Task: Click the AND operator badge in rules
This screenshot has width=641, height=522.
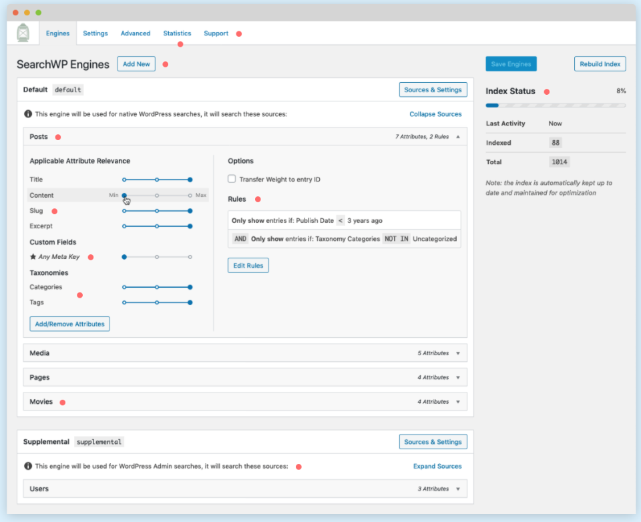Action: click(240, 239)
